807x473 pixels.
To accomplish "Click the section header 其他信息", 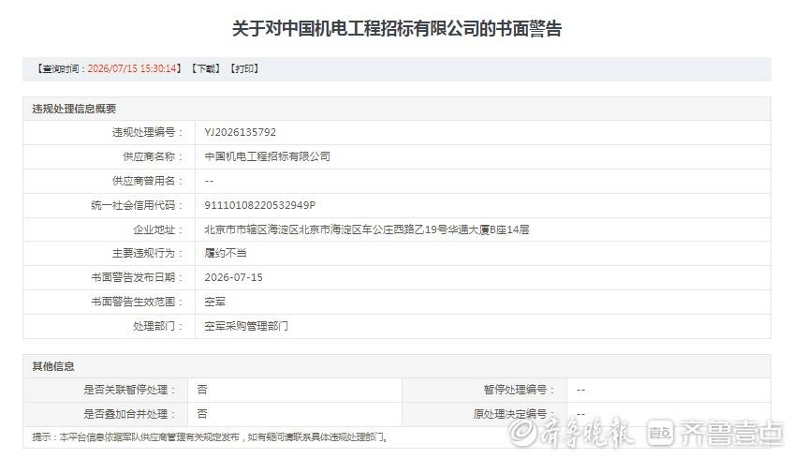I will [53, 366].
